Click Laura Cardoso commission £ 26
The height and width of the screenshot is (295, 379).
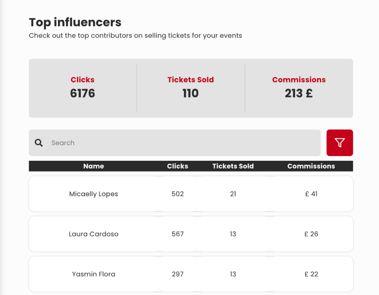(x=311, y=234)
